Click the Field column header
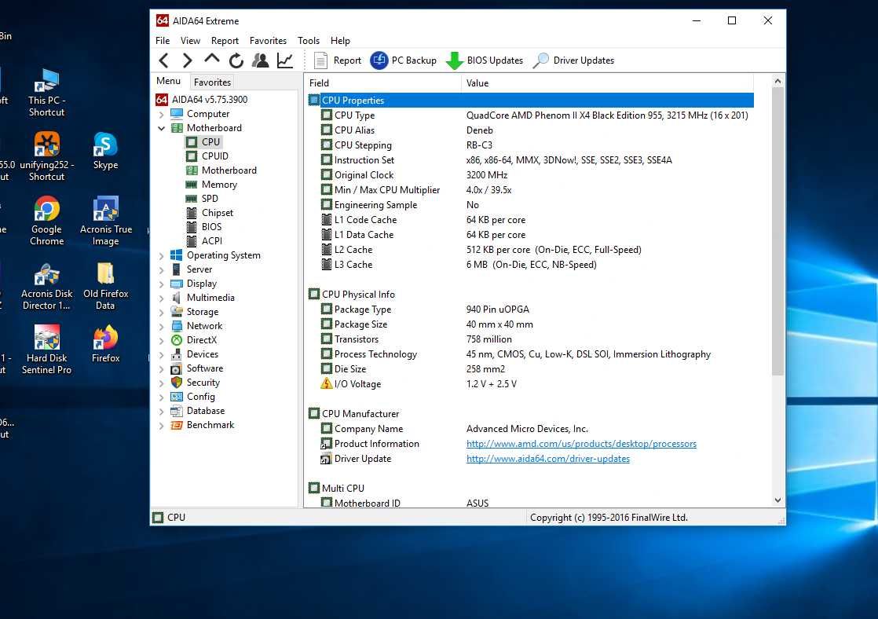 point(383,83)
